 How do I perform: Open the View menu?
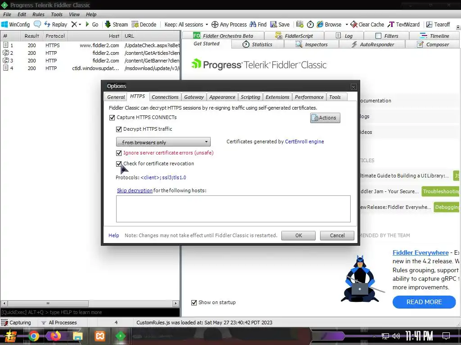[74, 14]
